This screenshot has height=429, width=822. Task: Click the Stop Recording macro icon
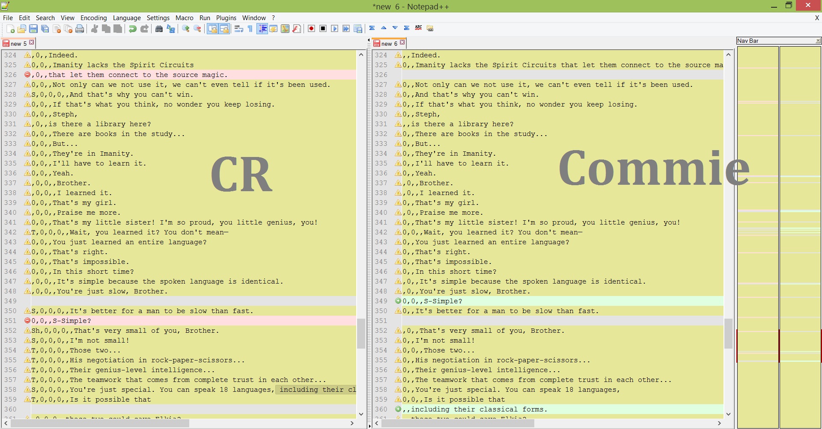[x=323, y=29]
